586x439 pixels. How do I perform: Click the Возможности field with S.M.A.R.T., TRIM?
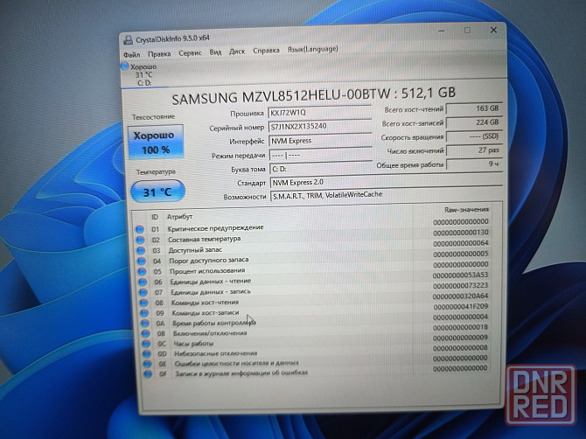[387, 195]
